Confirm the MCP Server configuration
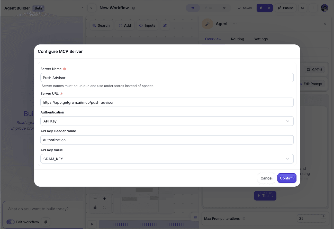Screen dimensions: 334x229 [287, 178]
